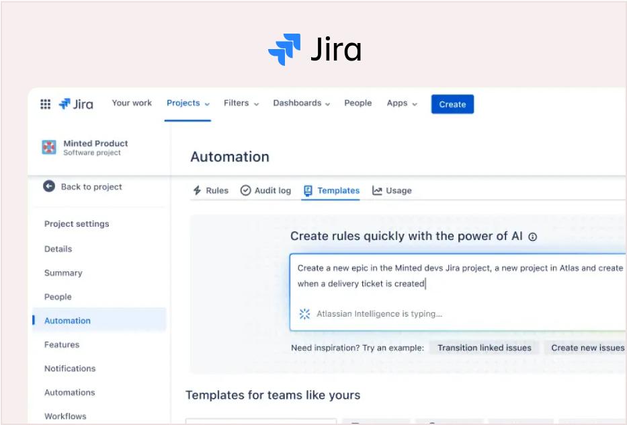627x425 pixels.
Task: Choose the Transition linked issues example
Action: (x=485, y=348)
